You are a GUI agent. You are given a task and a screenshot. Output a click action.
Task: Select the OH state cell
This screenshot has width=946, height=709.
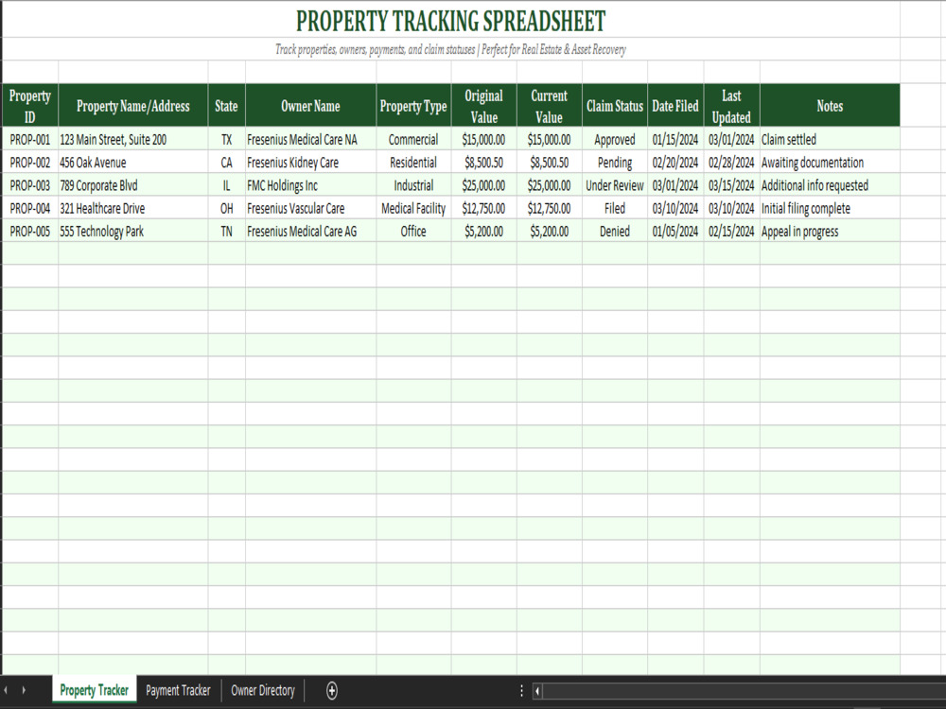tap(226, 208)
